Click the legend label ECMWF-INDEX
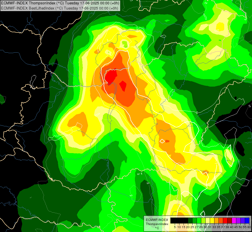This screenshot has width=252, height=232. pos(157,220)
